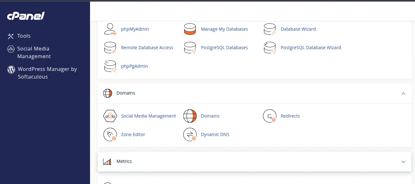Click the Database Wizard icon

click(x=270, y=29)
